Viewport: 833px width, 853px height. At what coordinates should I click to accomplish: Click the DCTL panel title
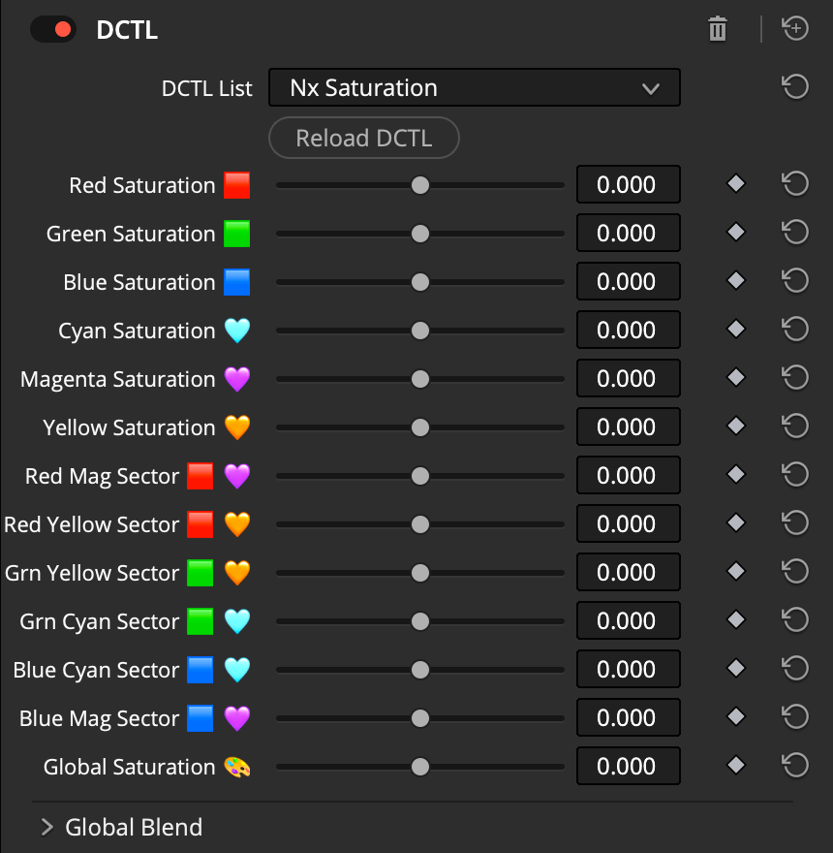pyautogui.click(x=127, y=29)
